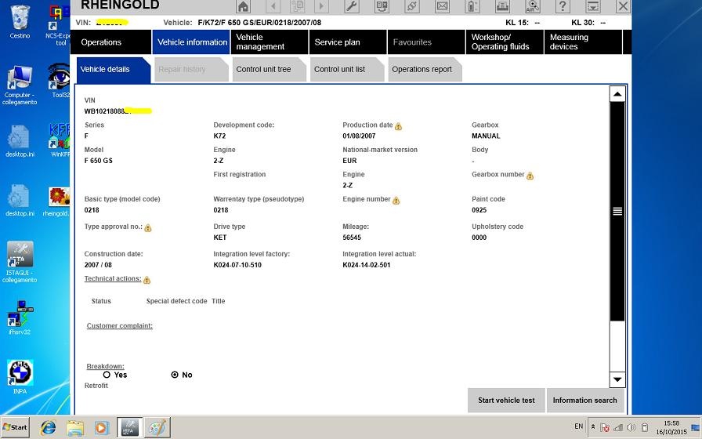Click the back arrow in the top toolbar
This screenshot has width=702, height=439.
(273, 6)
